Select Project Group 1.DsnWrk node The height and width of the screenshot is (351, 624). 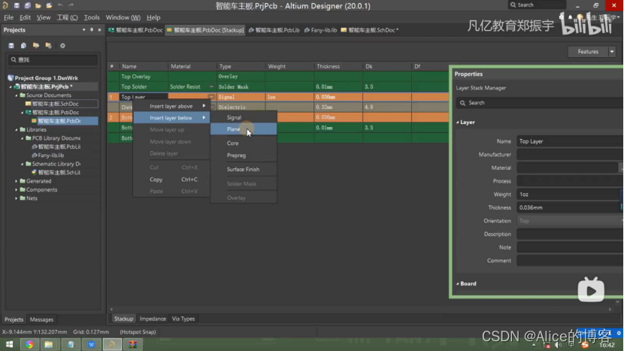[46, 78]
